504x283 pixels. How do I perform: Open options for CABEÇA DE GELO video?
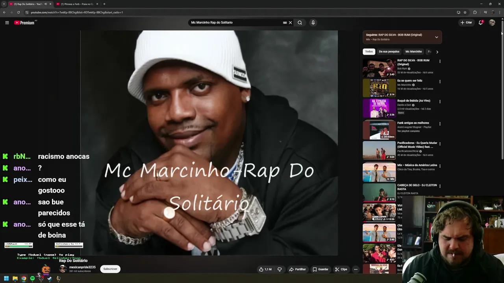click(440, 186)
